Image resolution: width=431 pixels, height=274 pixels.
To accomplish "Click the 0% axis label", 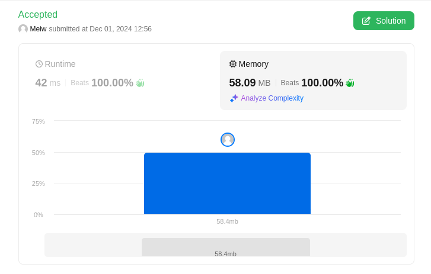I will click(x=39, y=215).
